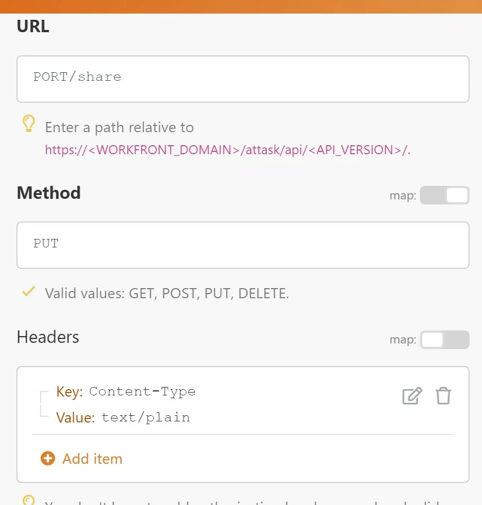Select the Content-Type key text
Image resolution: width=482 pixels, height=505 pixels.
coord(142,391)
